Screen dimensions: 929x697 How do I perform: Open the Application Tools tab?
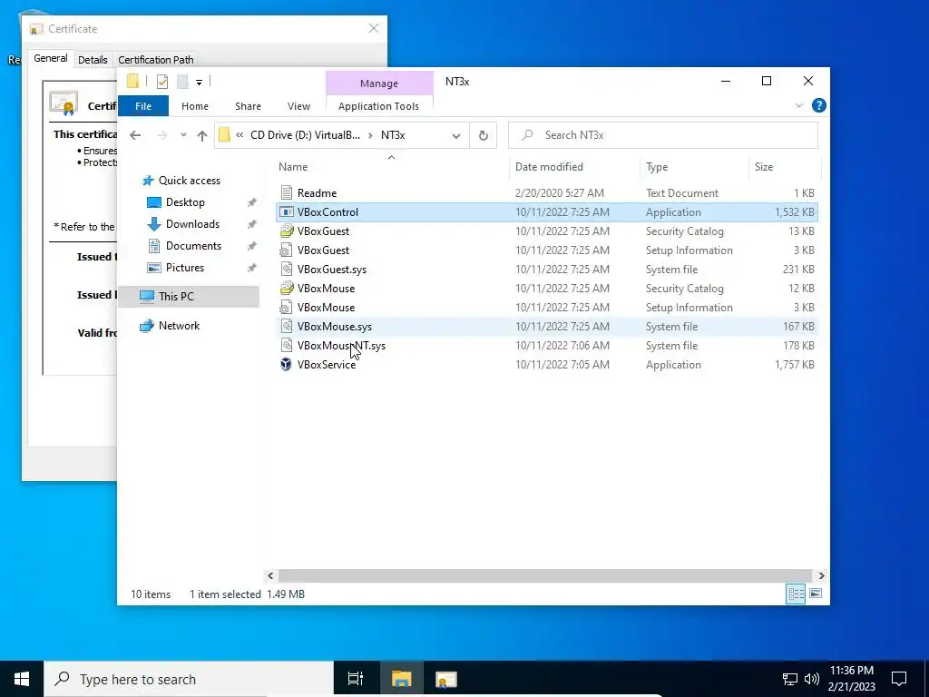(x=378, y=106)
